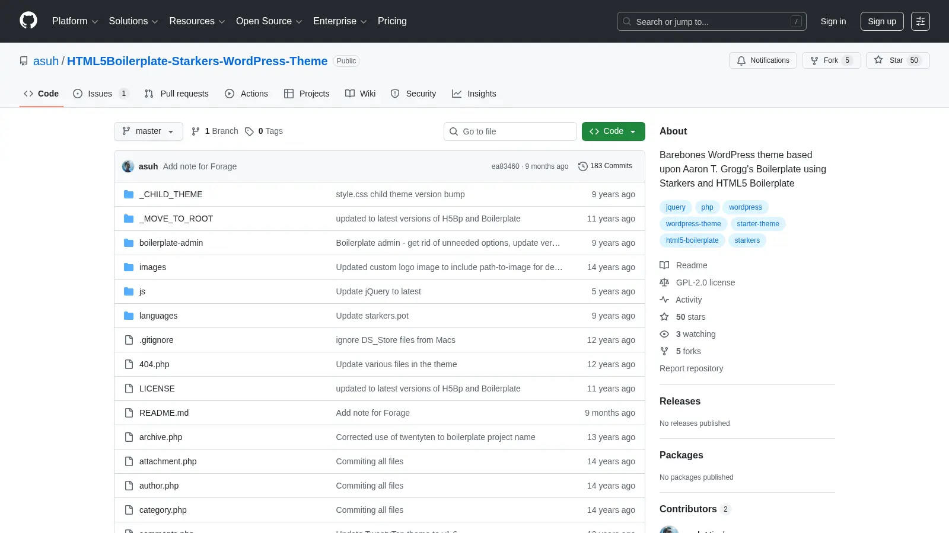Click Report repository link
Screen dimensions: 949x533
[x=691, y=368]
